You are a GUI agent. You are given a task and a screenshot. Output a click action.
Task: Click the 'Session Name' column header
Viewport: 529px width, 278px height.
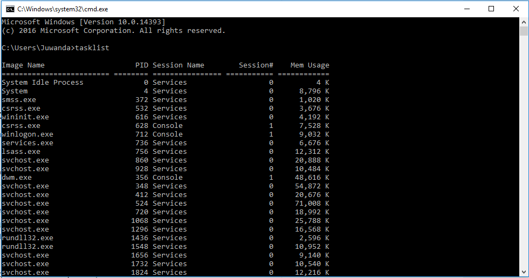178,65
